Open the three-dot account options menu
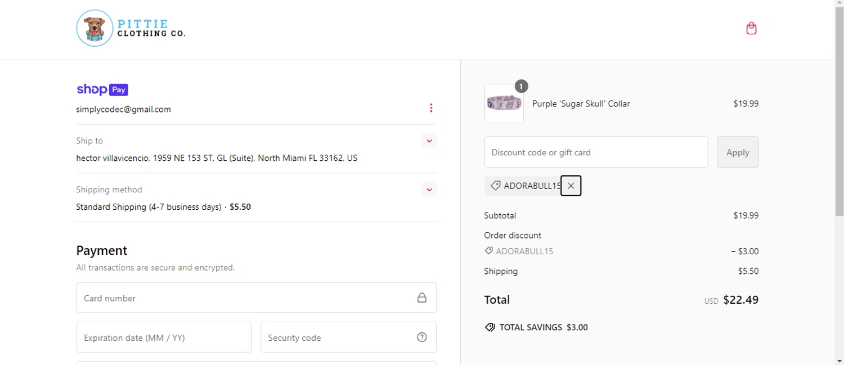 [x=431, y=108]
